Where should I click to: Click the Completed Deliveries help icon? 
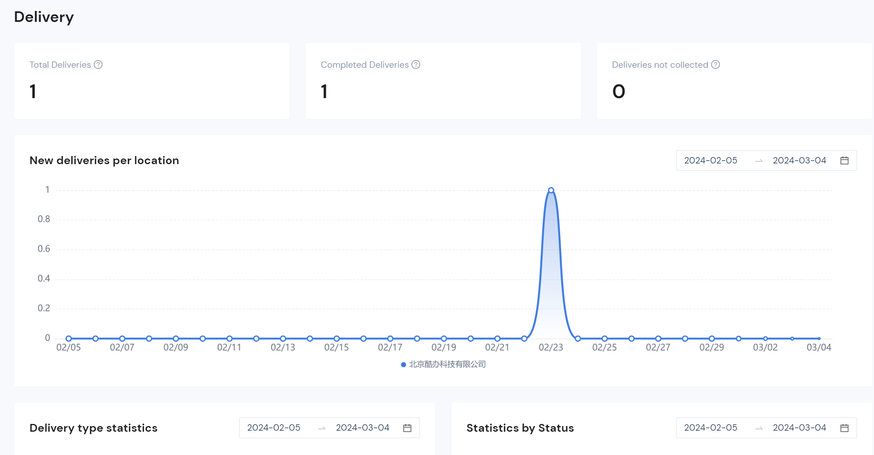[416, 65]
